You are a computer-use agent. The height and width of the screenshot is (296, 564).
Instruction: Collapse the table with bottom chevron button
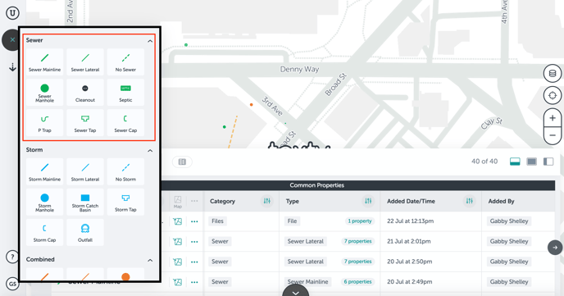295,290
